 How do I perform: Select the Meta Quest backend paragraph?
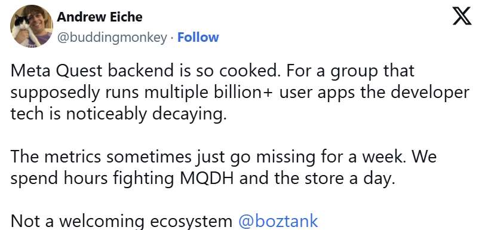click(240, 92)
